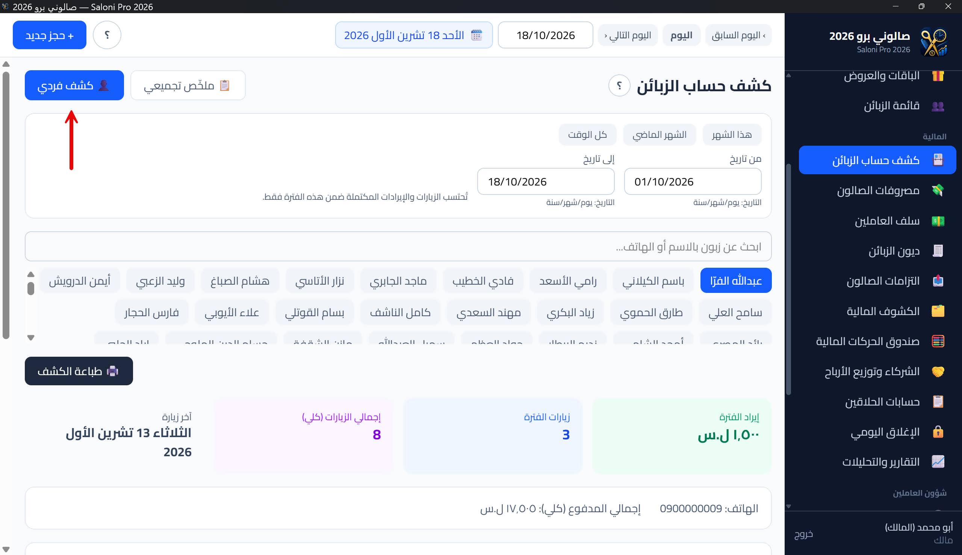Viewport: 962px width, 555px height.
Task: Open قائمة الزبائن people icon
Action: (x=938, y=106)
